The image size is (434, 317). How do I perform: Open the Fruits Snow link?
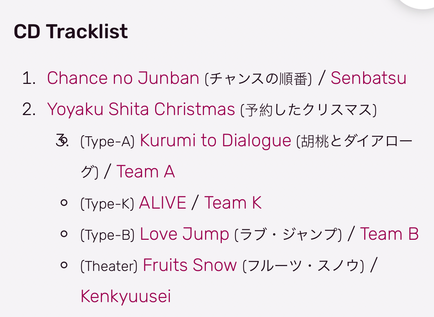(190, 265)
